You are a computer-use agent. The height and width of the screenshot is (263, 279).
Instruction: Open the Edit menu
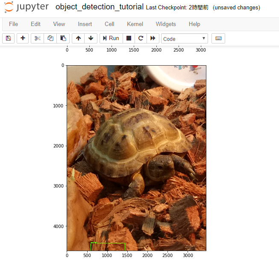pyautogui.click(x=35, y=24)
